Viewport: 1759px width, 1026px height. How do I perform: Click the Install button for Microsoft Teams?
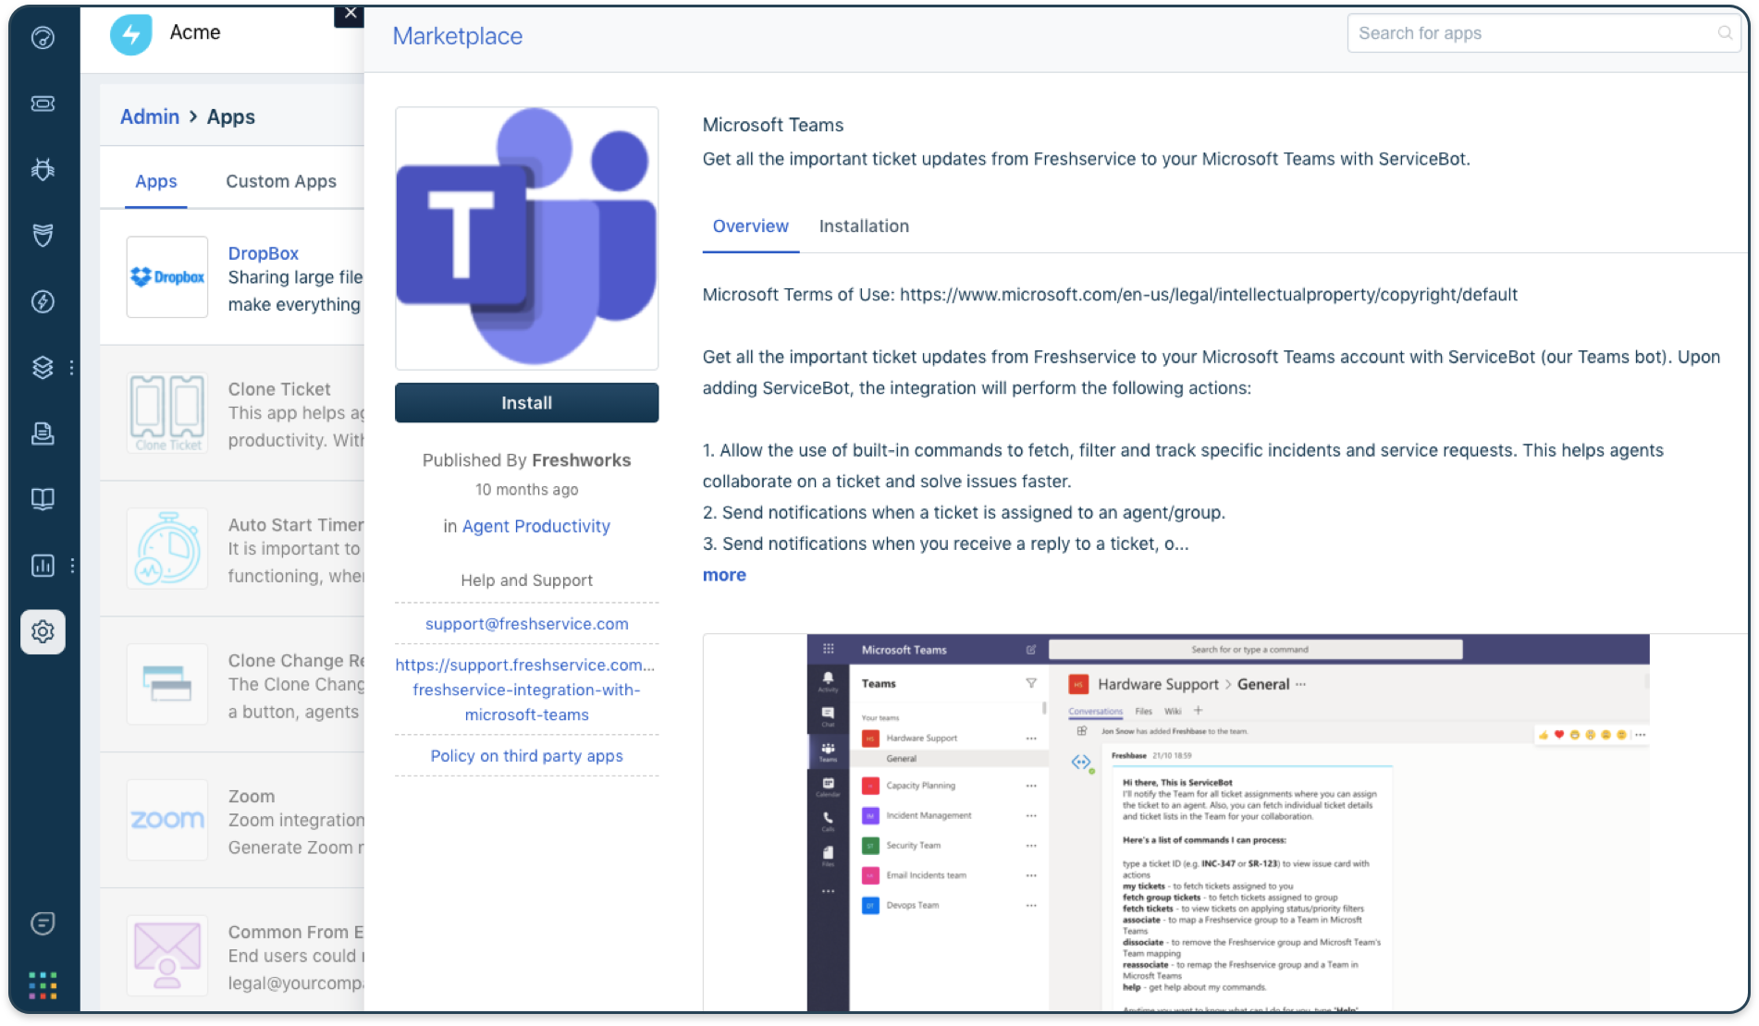526,402
